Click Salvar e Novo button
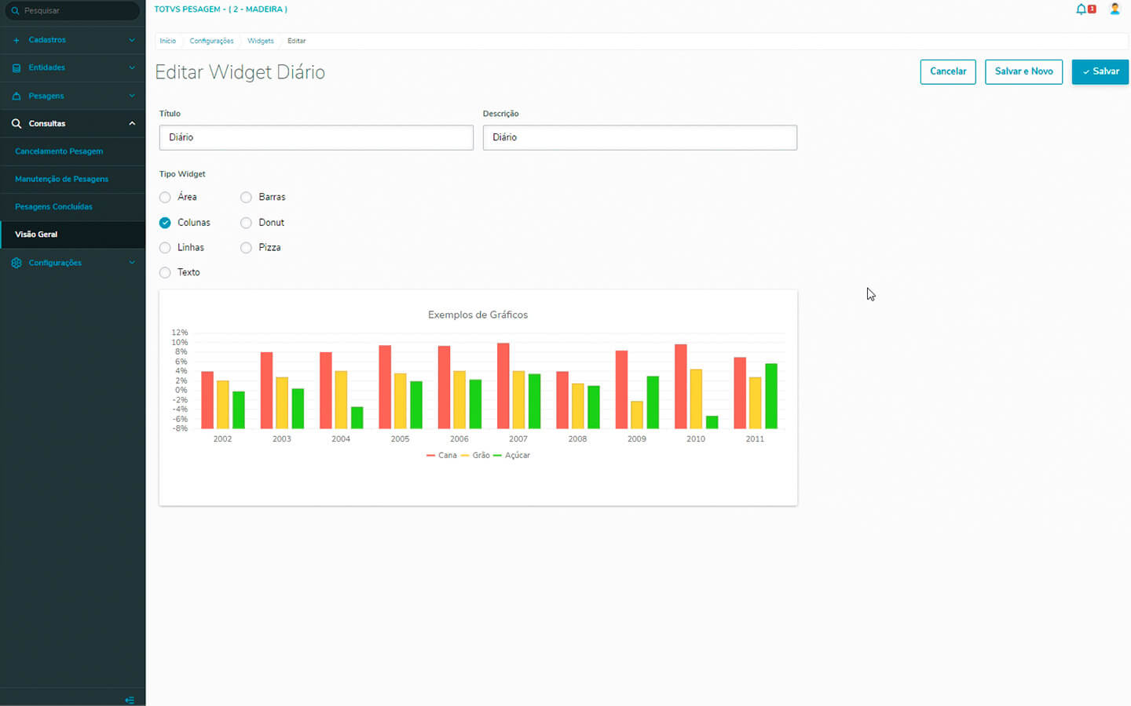The image size is (1131, 706). click(x=1023, y=71)
